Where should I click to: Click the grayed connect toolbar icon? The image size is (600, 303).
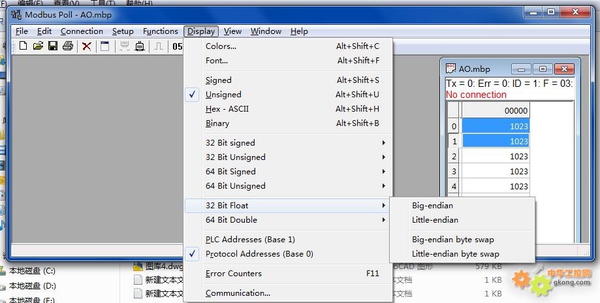[x=124, y=46]
